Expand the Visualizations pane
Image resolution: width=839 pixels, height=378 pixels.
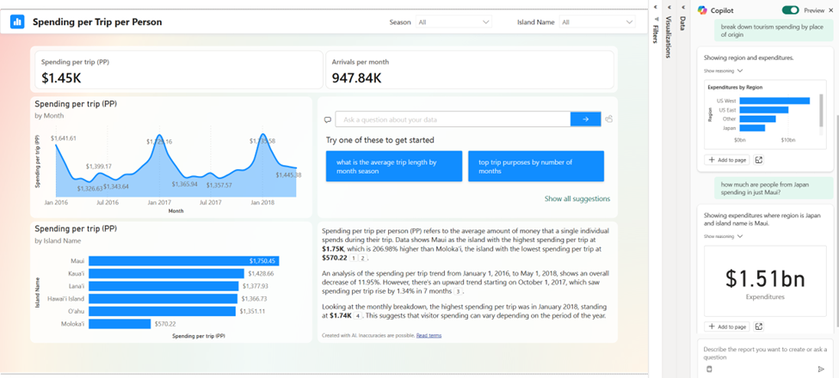[x=669, y=6]
